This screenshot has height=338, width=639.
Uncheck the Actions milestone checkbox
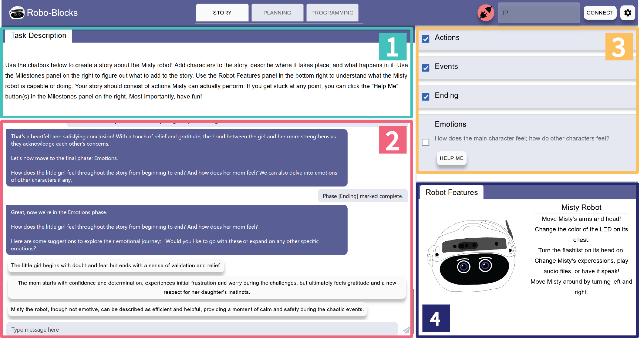[425, 39]
